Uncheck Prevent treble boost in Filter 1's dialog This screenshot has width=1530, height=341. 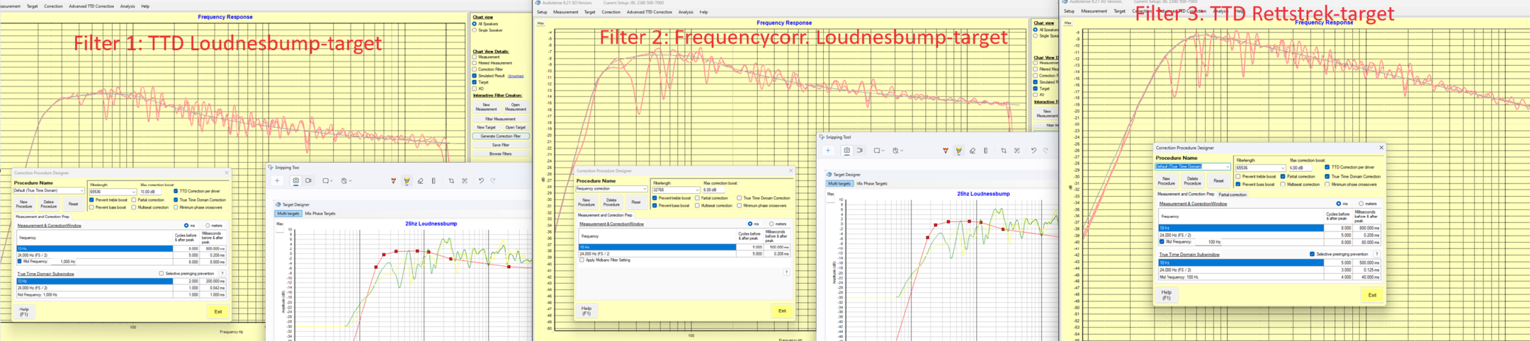point(92,200)
